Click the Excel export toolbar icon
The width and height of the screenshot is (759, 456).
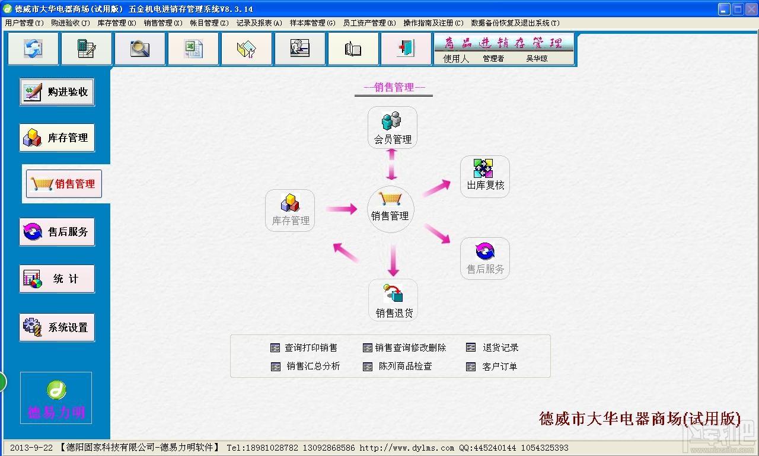[x=193, y=49]
